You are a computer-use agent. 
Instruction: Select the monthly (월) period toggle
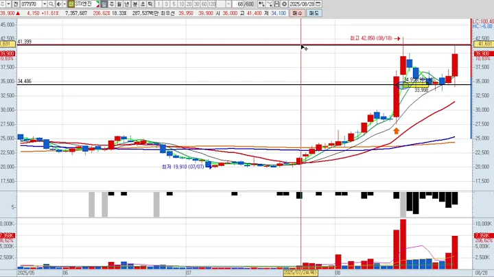119,4
